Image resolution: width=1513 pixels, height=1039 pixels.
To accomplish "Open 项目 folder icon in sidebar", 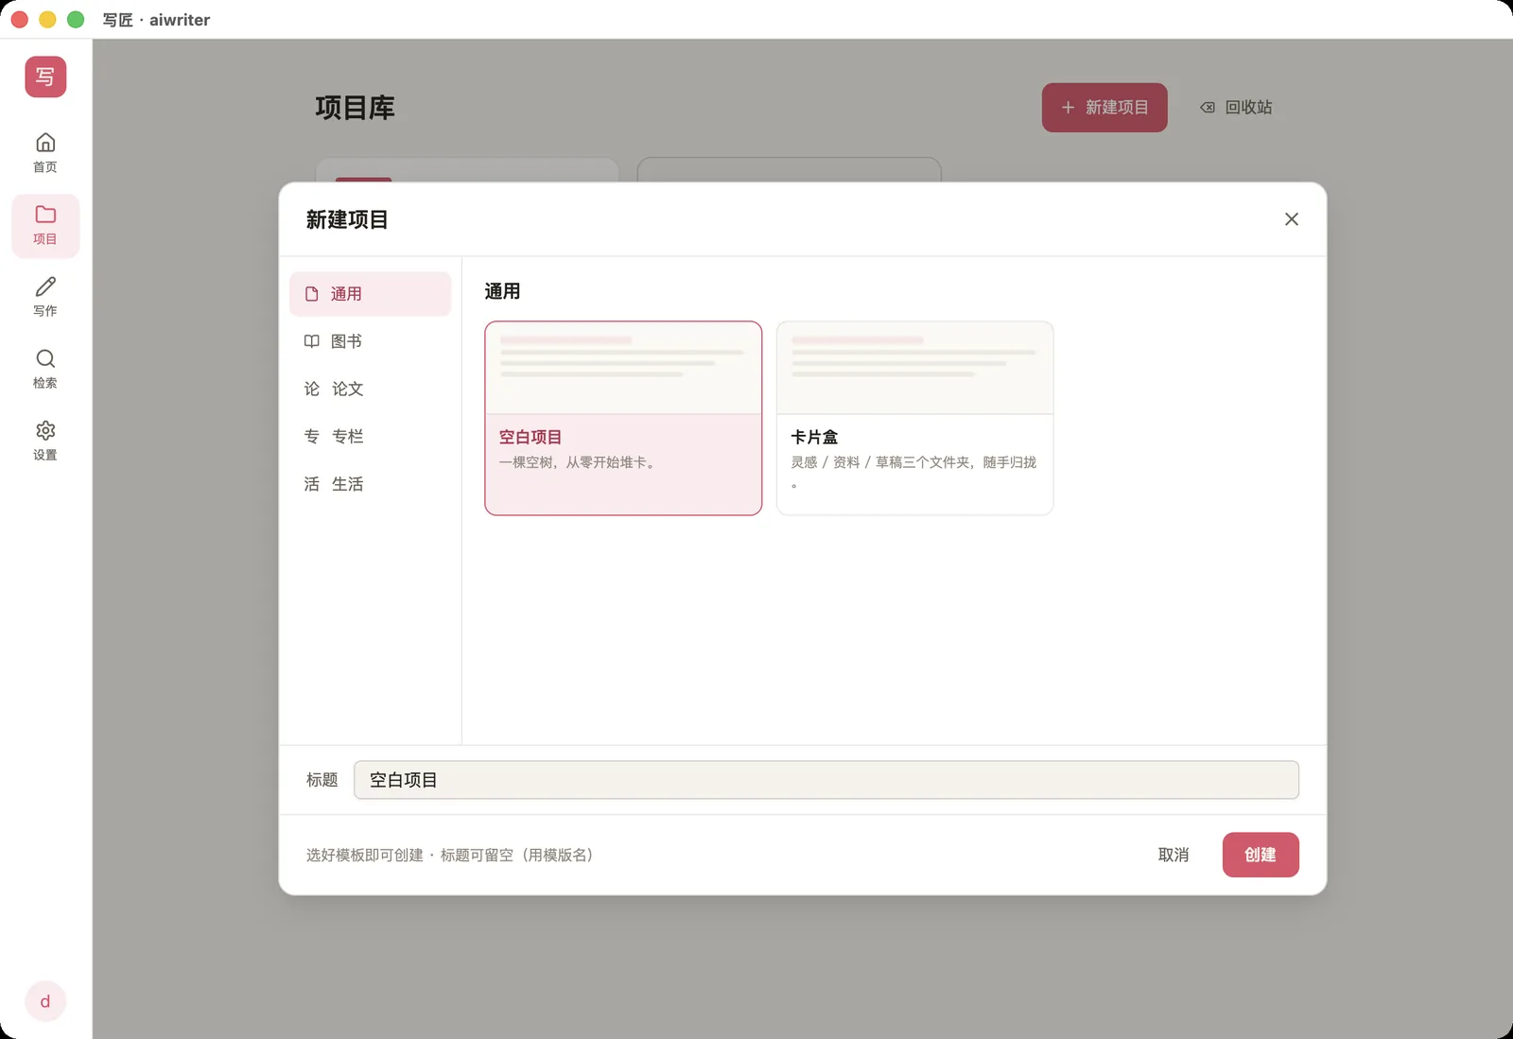I will tap(45, 226).
